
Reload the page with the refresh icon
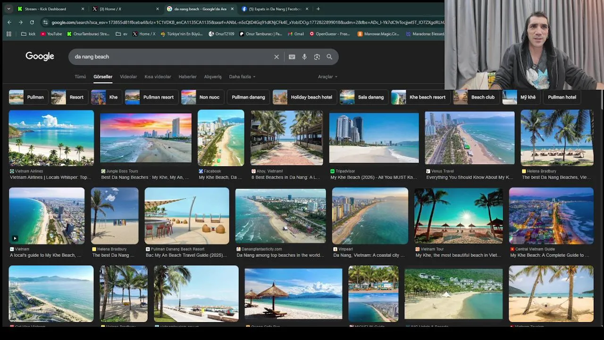(32, 22)
